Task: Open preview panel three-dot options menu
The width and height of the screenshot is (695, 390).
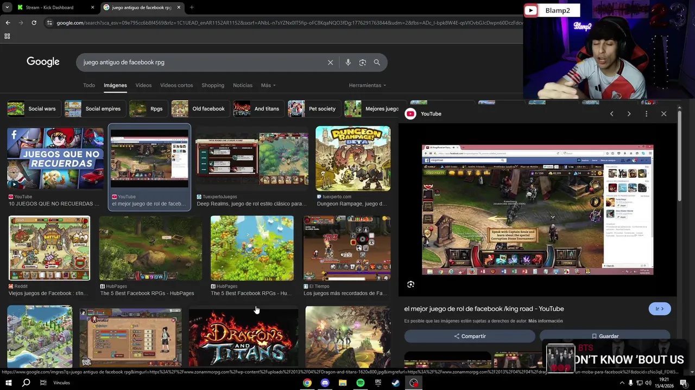Action: pos(646,114)
